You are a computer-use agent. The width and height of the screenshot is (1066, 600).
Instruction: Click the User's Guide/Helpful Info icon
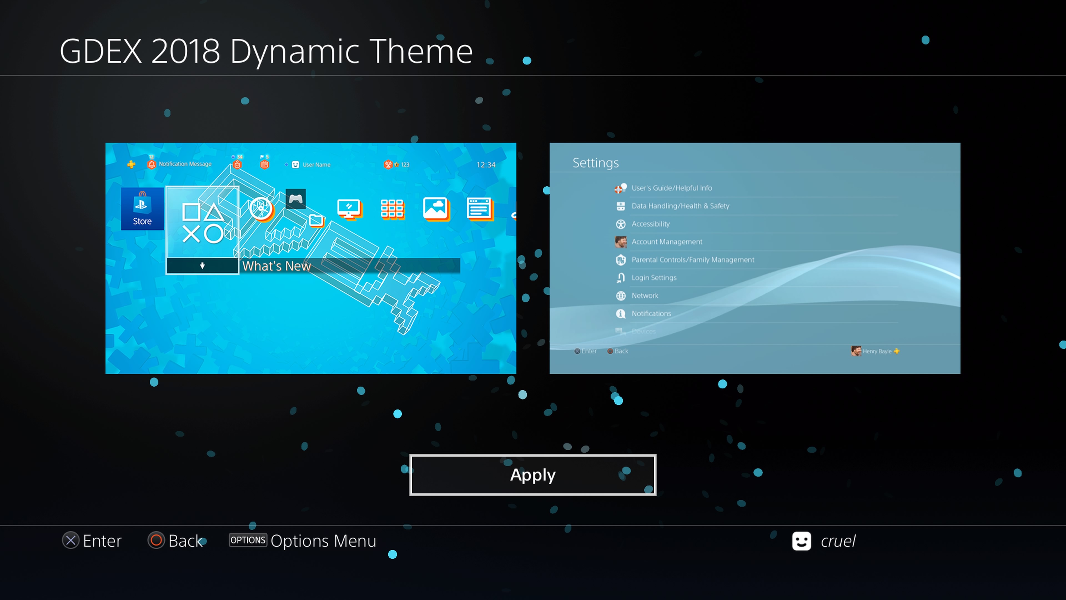pyautogui.click(x=620, y=188)
